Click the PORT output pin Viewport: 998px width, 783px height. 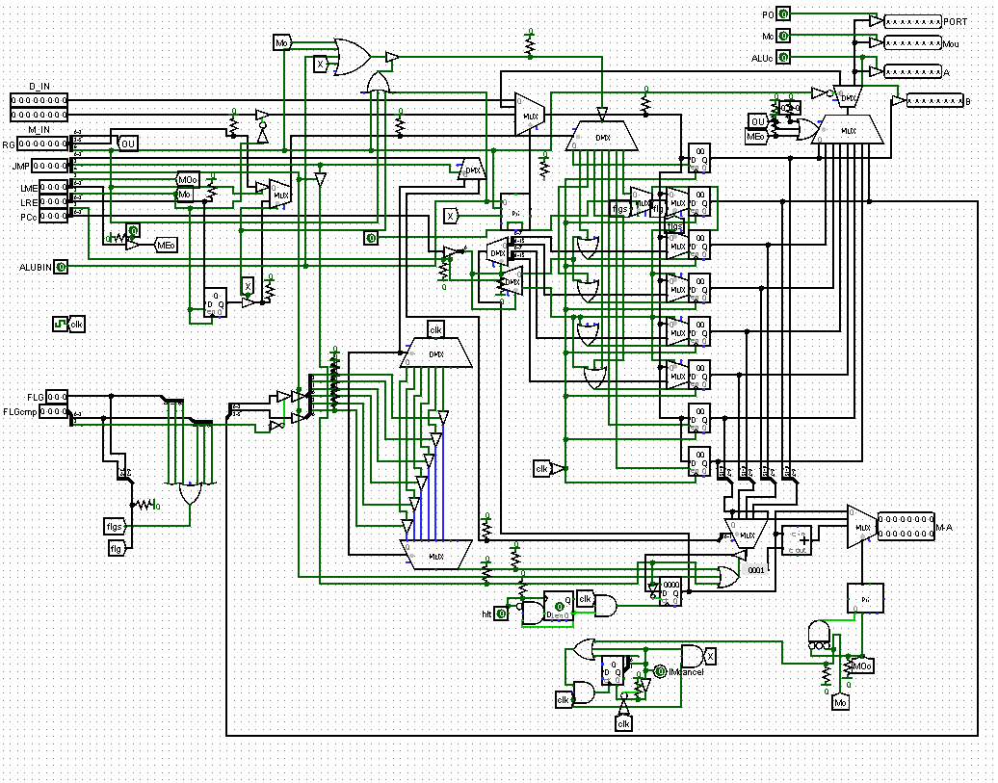[x=911, y=21]
